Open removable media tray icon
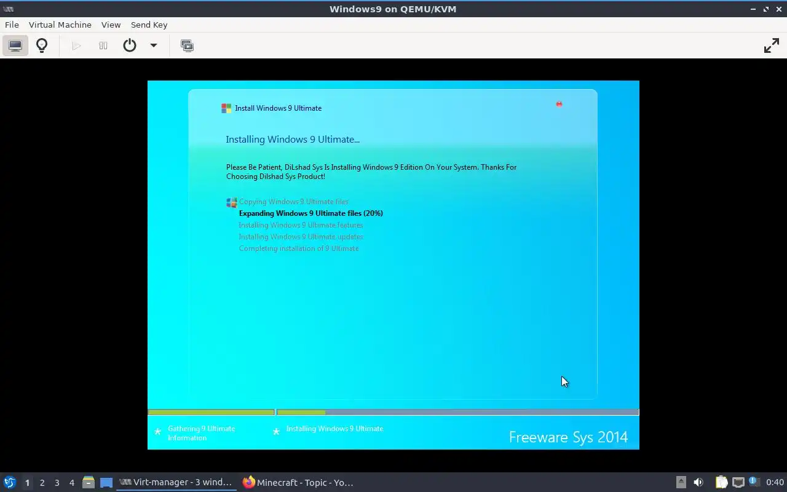Image resolution: width=787 pixels, height=492 pixels. tap(681, 483)
